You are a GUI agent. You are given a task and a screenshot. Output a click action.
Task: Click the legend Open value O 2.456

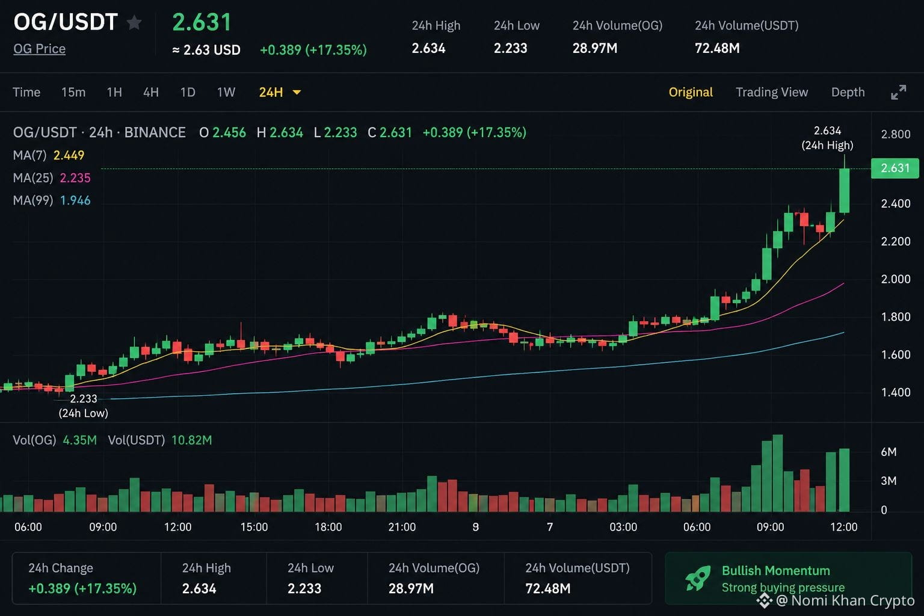(223, 132)
